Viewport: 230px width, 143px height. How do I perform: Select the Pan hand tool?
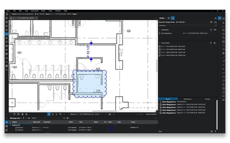(49, 114)
